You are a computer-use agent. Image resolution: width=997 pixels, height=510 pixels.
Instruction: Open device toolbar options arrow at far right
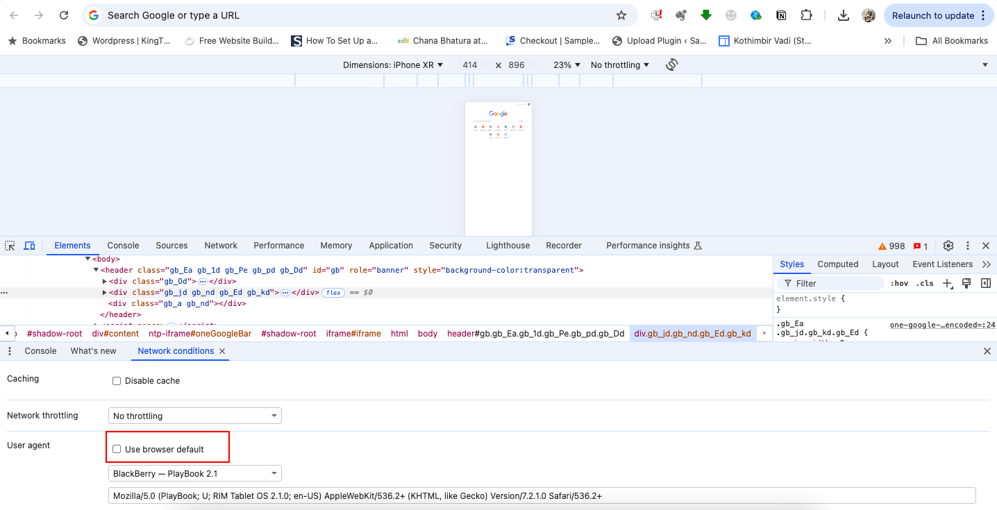pos(985,65)
